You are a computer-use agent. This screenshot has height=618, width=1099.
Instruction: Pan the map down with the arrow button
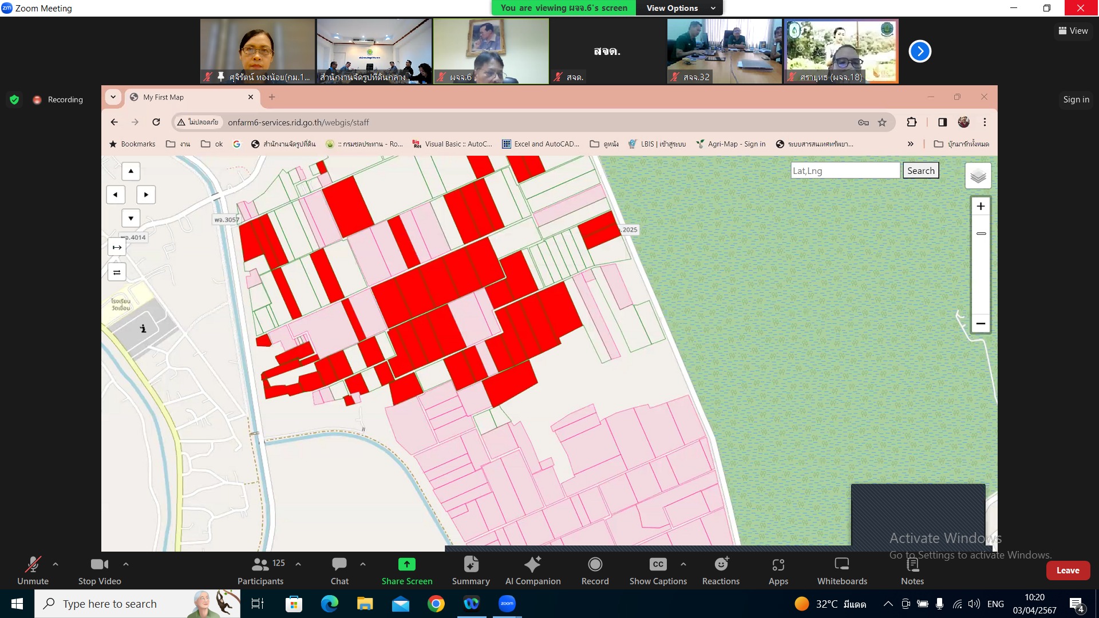pyautogui.click(x=131, y=218)
